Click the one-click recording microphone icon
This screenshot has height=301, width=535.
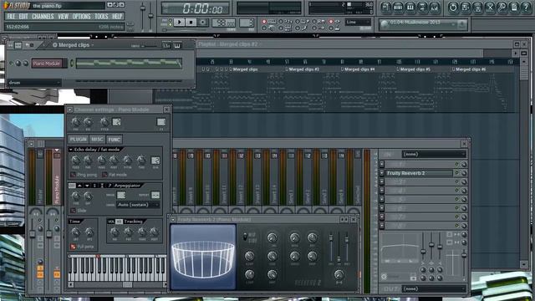(x=502, y=8)
